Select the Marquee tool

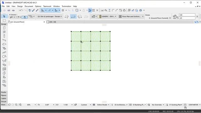(4, 21)
